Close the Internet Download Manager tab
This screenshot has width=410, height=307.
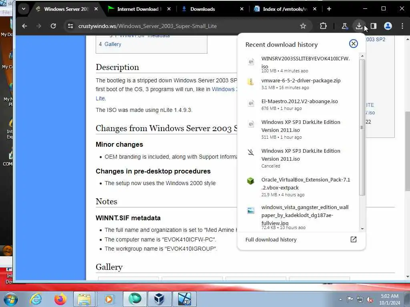point(169,9)
